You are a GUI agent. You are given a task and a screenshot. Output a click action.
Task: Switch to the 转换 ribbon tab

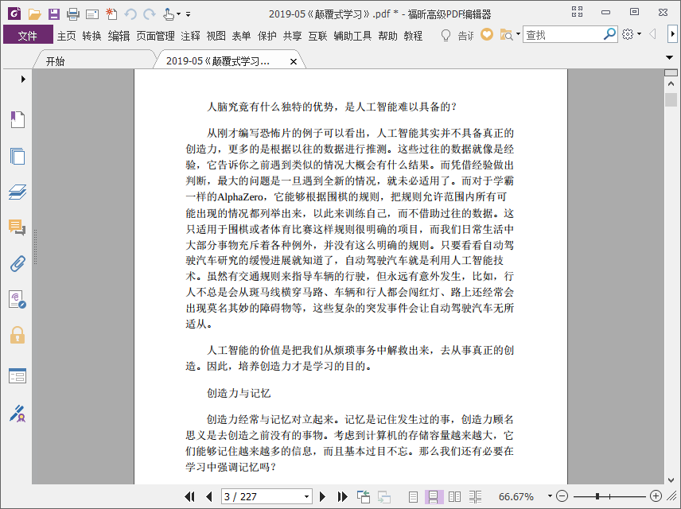(x=91, y=36)
